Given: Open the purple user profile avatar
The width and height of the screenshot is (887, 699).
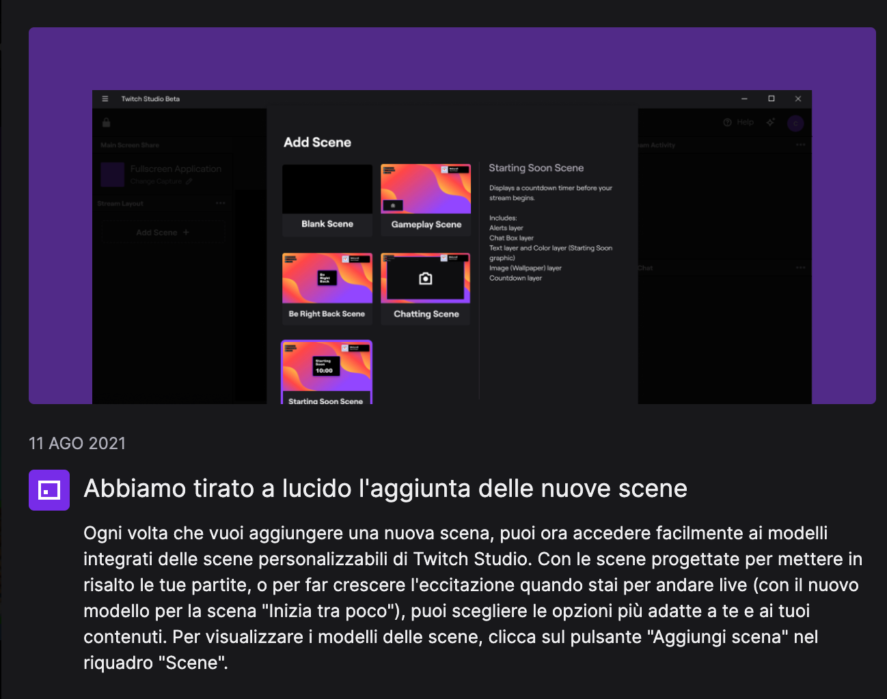Looking at the screenshot, I should pos(795,124).
